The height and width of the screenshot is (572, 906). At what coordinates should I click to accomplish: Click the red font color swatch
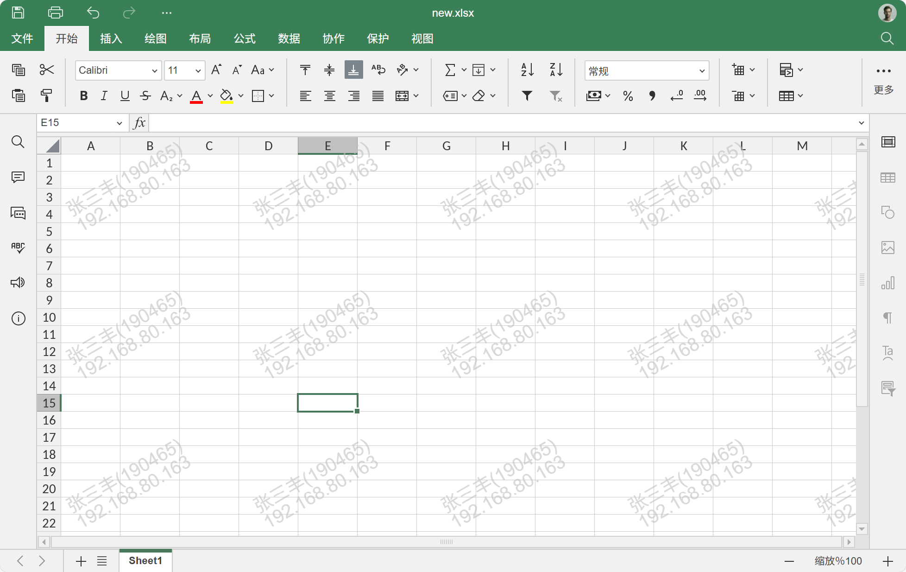pos(196,96)
